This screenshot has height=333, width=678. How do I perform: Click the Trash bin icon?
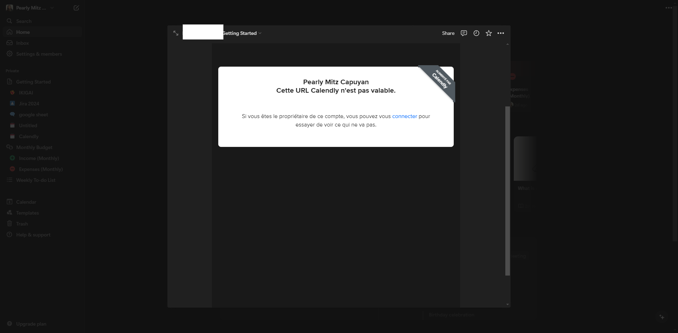(10, 223)
